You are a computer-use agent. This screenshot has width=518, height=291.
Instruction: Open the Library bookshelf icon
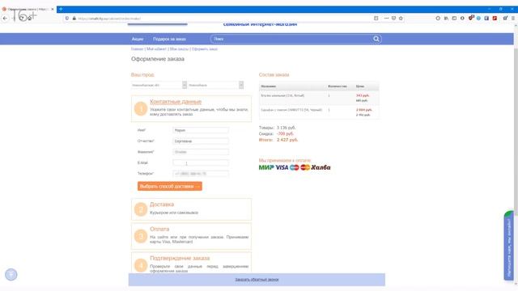pyautogui.click(x=446, y=19)
